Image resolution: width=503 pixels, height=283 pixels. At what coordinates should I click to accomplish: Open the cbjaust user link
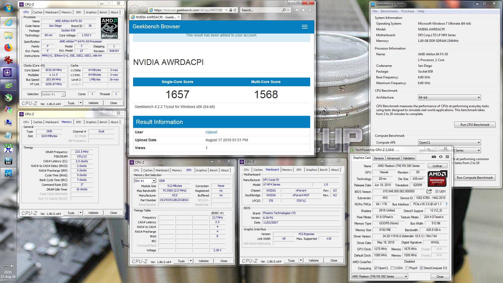tap(211, 132)
